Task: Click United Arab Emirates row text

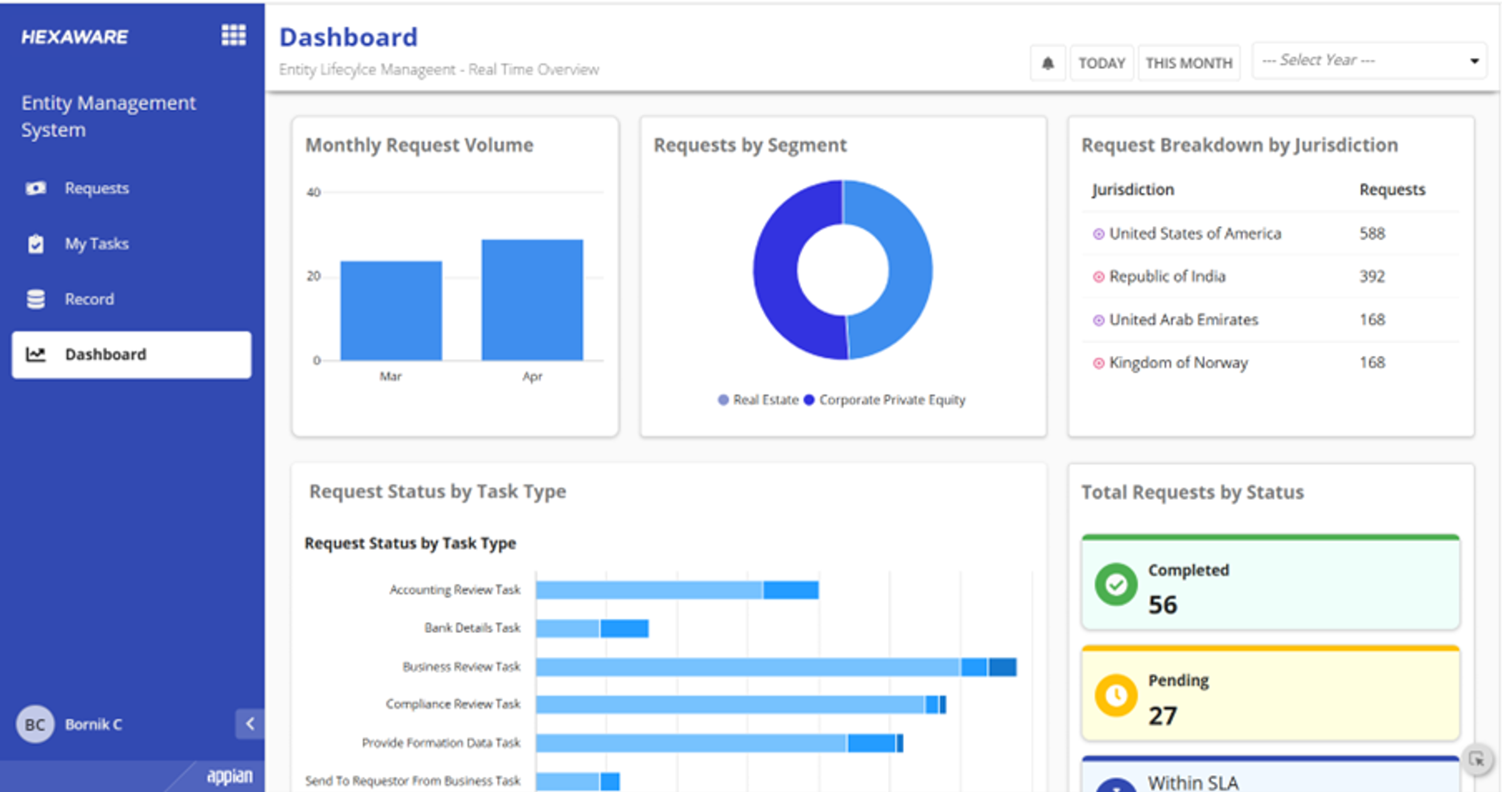Action: coord(1184,320)
